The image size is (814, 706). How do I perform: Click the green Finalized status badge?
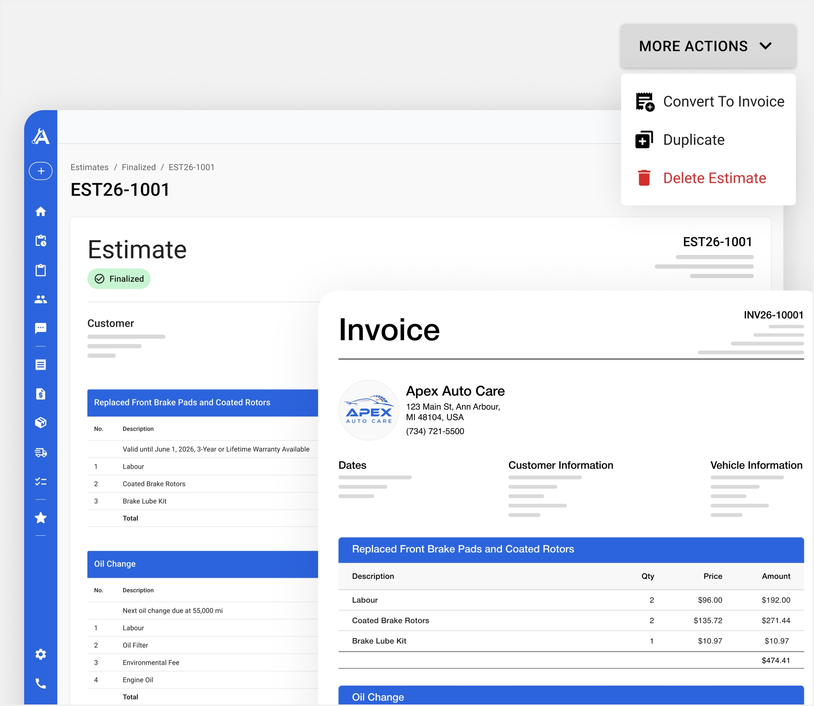click(119, 279)
